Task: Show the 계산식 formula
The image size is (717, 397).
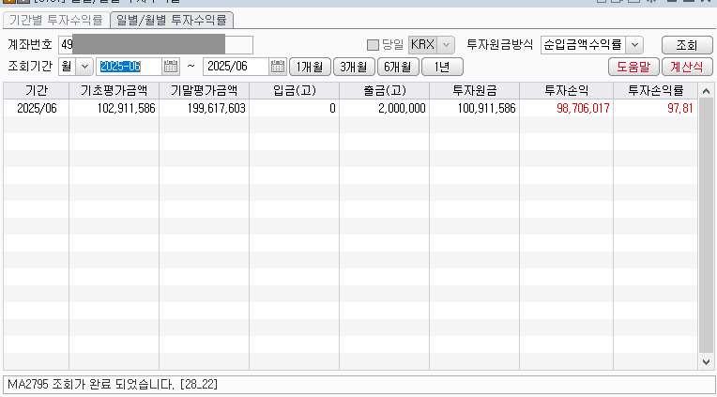Action: tap(686, 67)
